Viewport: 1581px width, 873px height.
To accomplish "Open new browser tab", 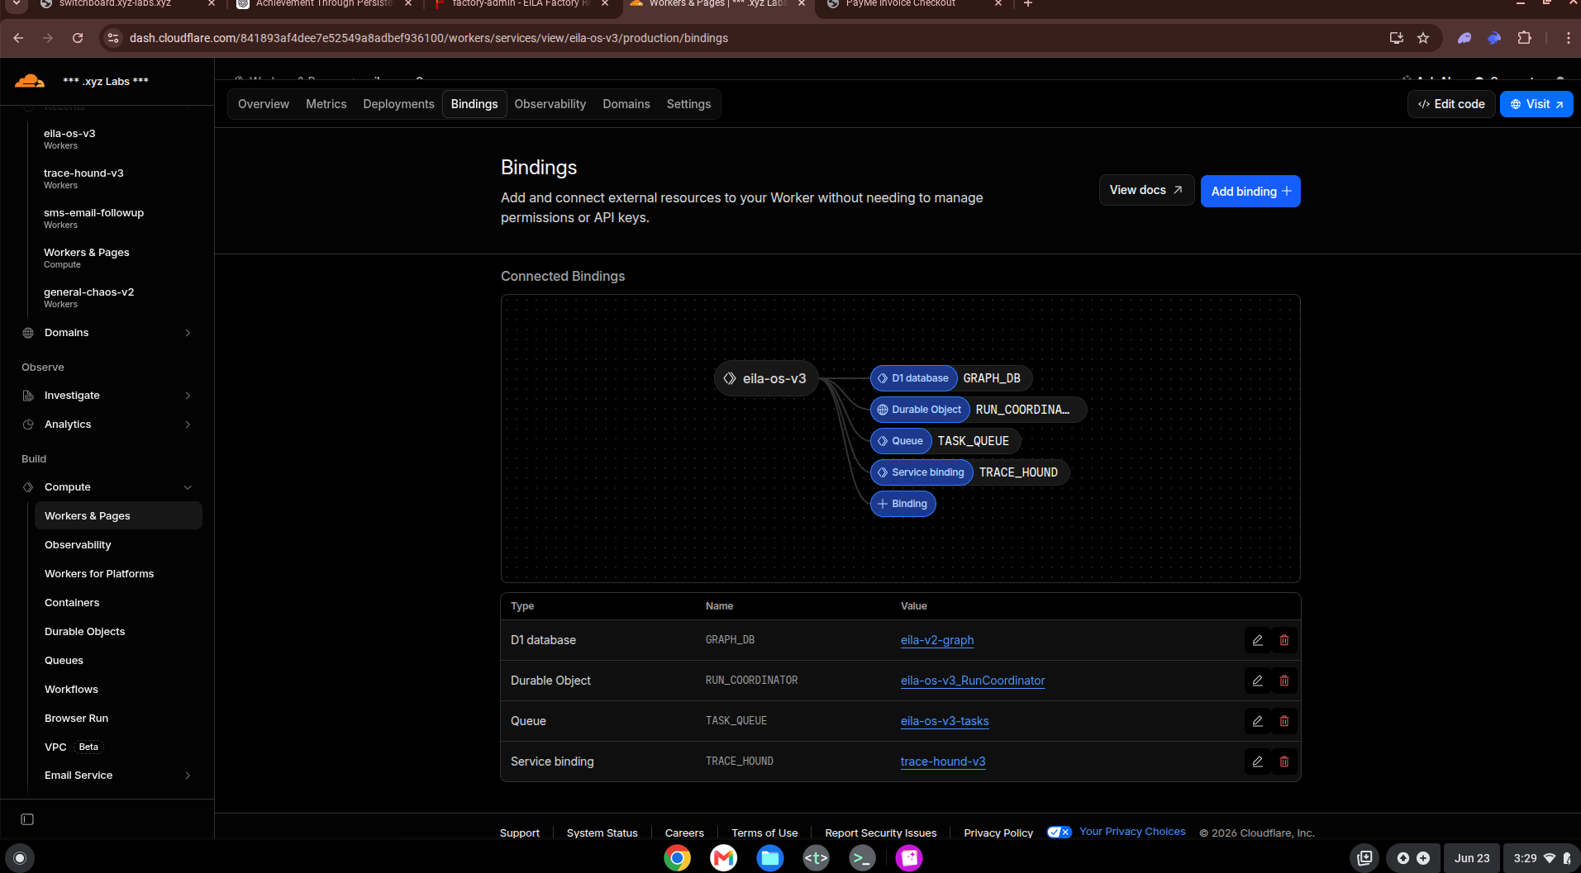I will coord(1028,4).
